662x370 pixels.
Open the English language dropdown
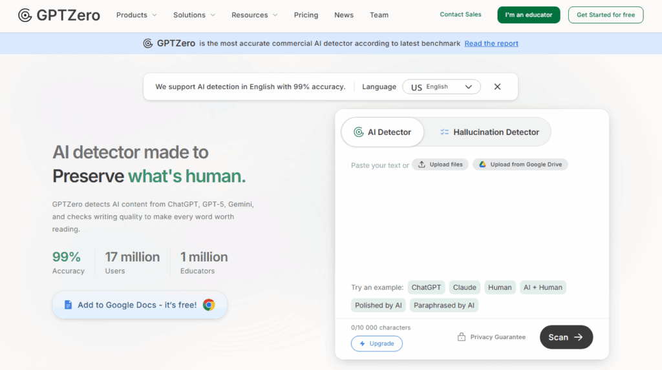point(441,87)
